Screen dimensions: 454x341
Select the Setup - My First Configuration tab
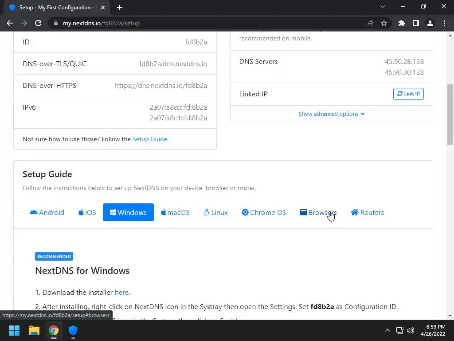point(55,8)
